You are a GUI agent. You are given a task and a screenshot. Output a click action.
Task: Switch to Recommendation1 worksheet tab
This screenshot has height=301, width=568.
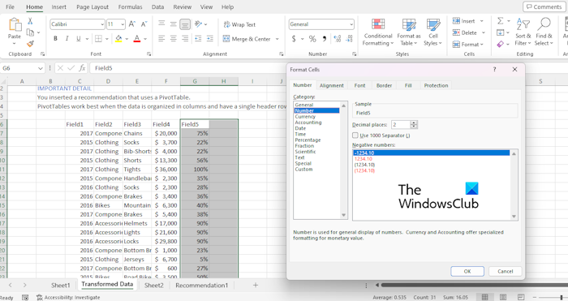pos(202,286)
